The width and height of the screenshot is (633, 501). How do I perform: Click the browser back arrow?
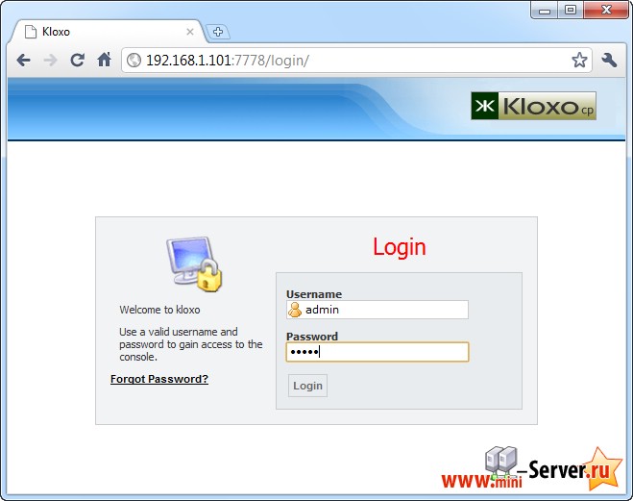click(x=23, y=61)
